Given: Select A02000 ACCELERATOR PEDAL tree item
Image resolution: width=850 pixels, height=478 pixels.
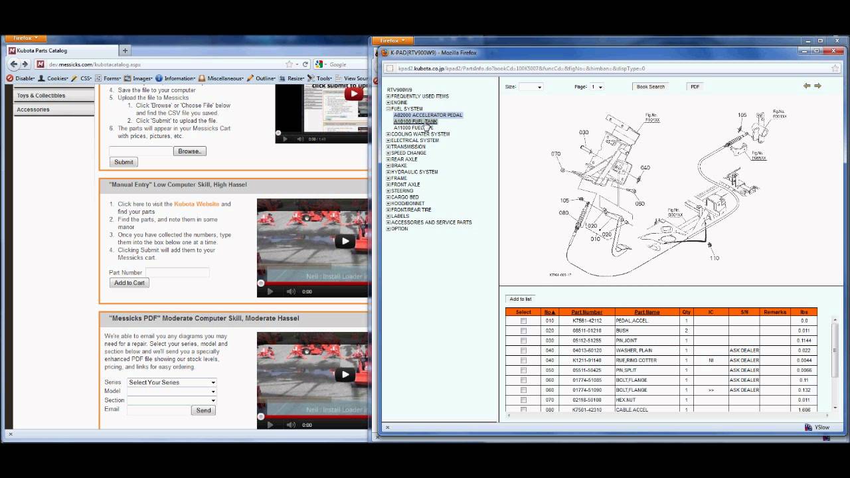Looking at the screenshot, I should tap(428, 116).
